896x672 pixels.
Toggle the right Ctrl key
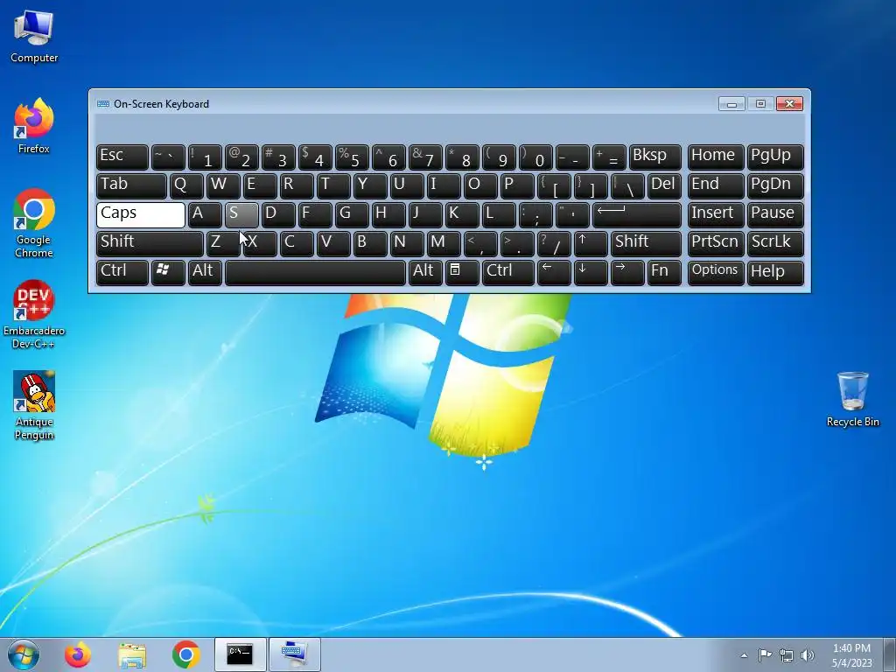pos(508,273)
